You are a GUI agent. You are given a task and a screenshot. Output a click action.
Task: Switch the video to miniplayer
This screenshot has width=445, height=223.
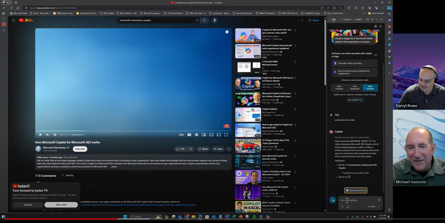coord(203,135)
